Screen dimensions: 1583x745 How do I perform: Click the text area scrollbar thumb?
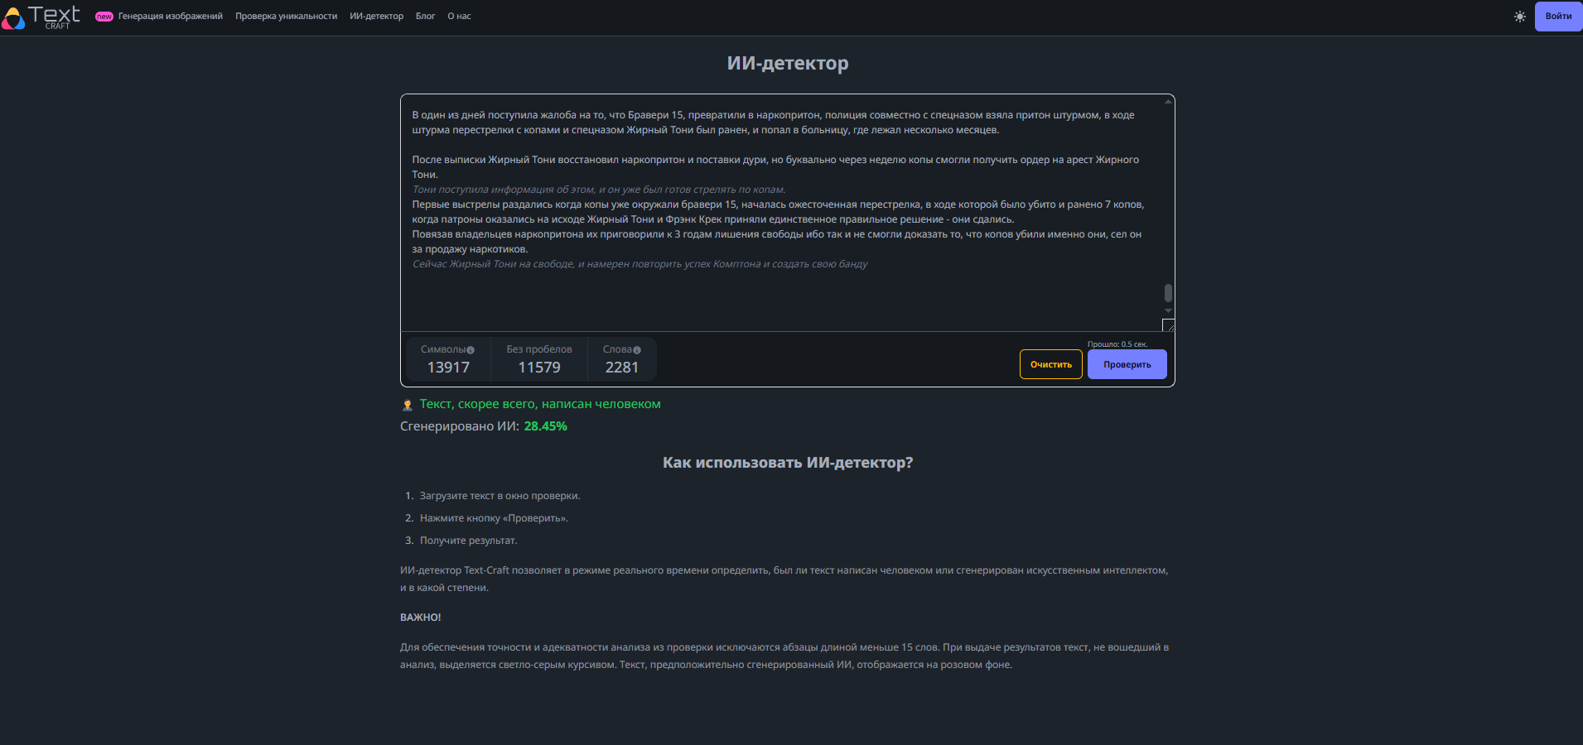1168,293
